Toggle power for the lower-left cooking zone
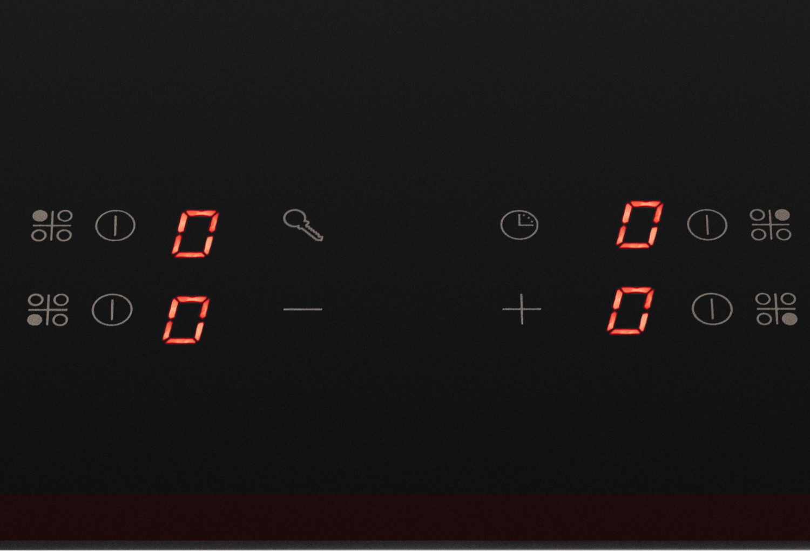The height and width of the screenshot is (551, 810). 112,310
